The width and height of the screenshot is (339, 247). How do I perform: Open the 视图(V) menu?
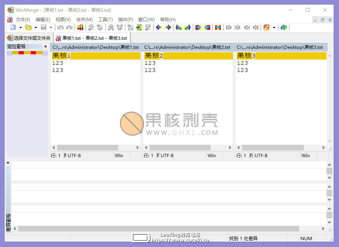[63, 20]
